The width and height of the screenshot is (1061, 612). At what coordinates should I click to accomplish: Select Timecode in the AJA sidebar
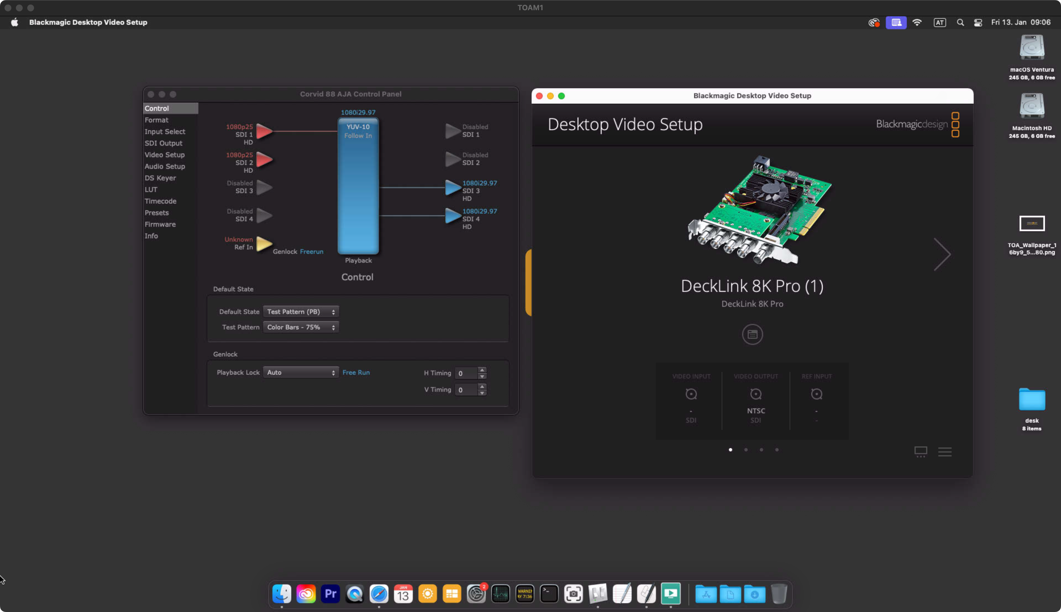click(x=170, y=201)
